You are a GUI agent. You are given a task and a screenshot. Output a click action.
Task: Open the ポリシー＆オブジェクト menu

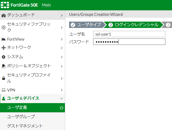32,66
